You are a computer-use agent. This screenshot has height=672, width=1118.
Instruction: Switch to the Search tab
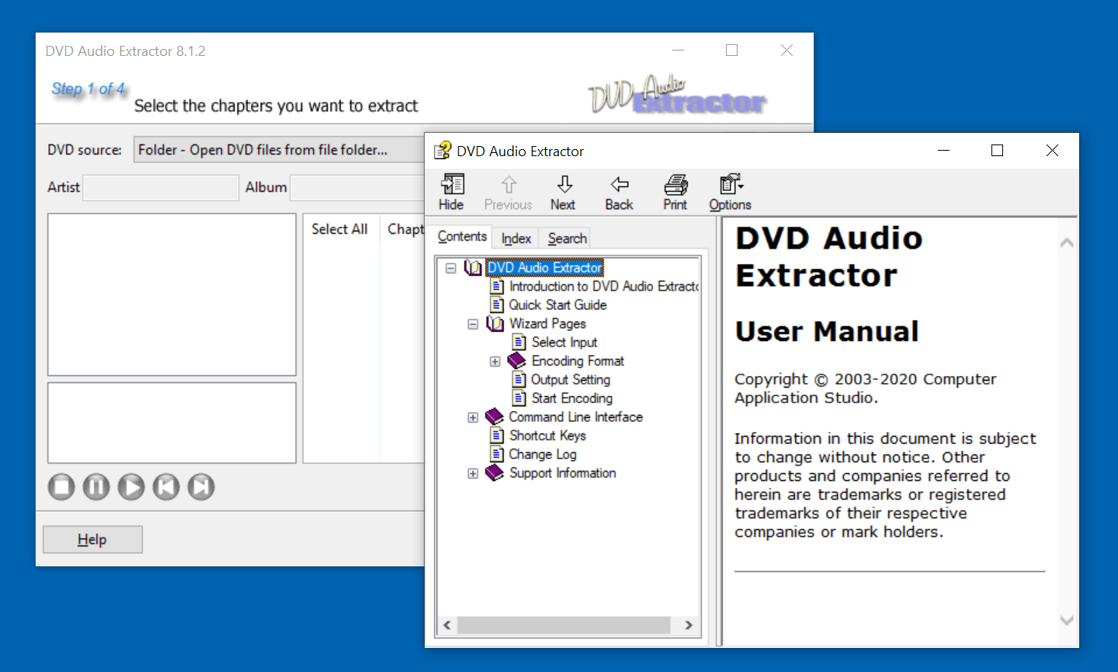[x=568, y=239]
